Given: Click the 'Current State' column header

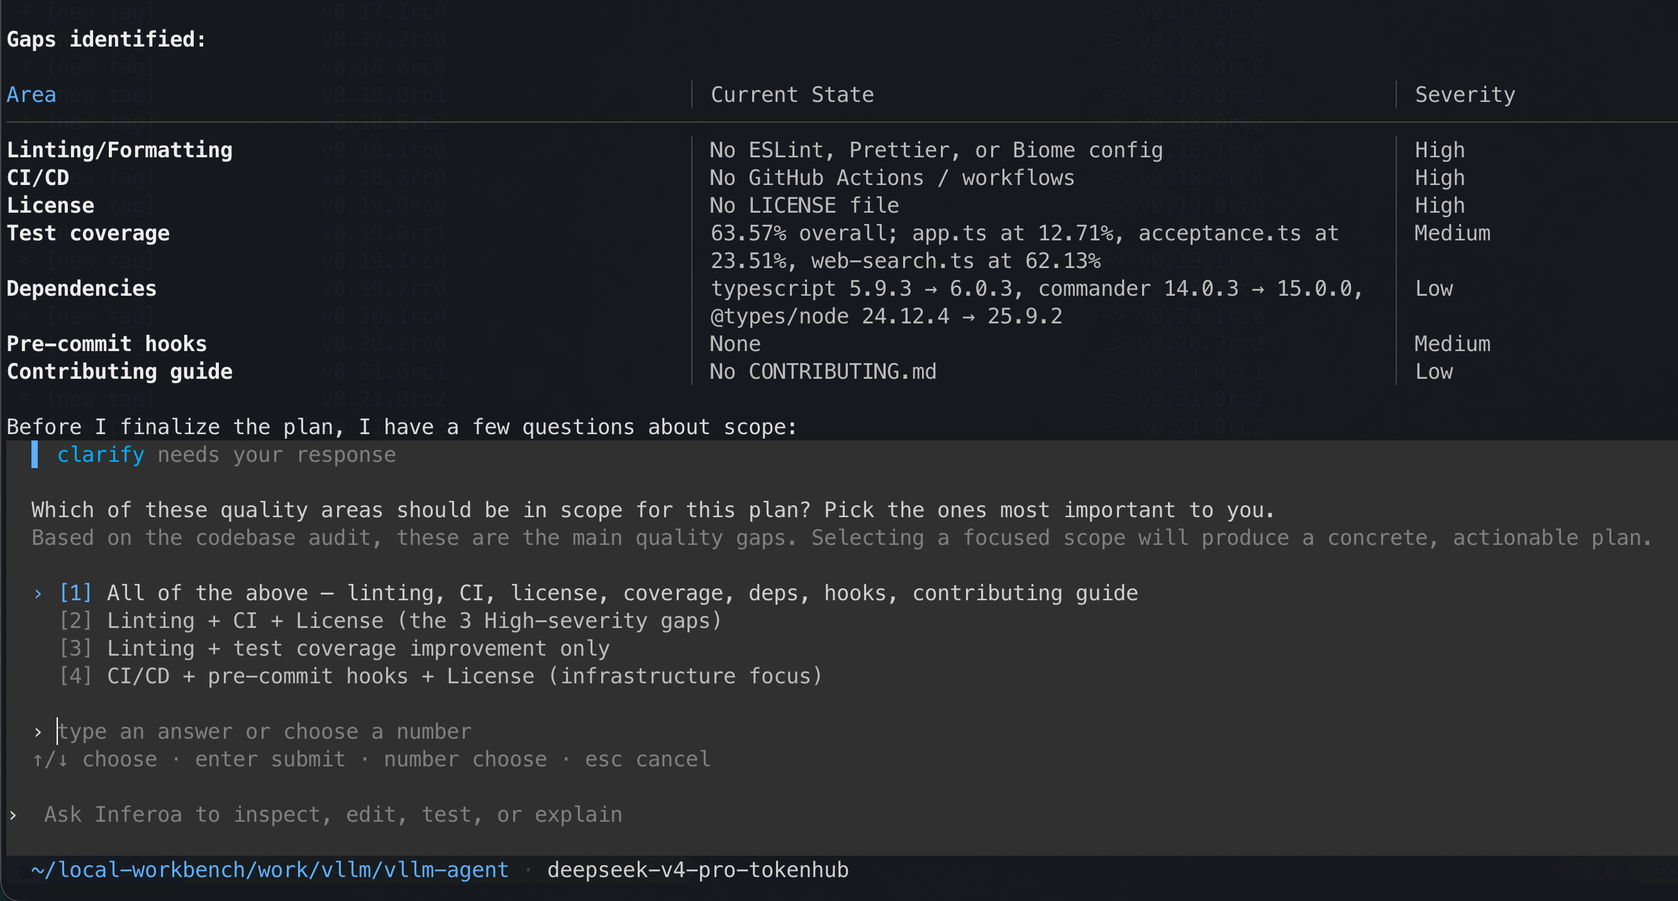Looking at the screenshot, I should (792, 94).
